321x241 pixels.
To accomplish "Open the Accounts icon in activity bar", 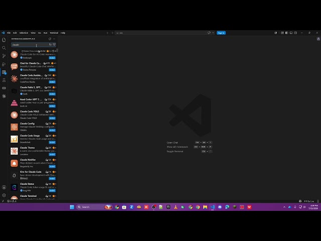I will pyautogui.click(x=4, y=187).
